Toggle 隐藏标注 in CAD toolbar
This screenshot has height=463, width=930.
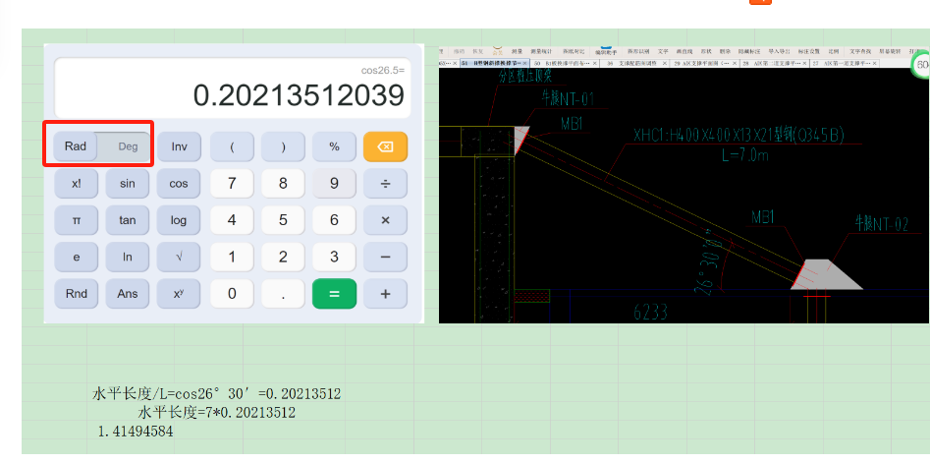click(749, 52)
